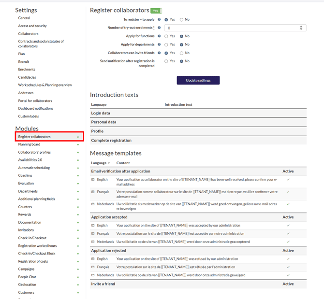The width and height of the screenshot is (324, 299).
Task: Click help icon beside 'Apply for functions'
Action: (159, 36)
